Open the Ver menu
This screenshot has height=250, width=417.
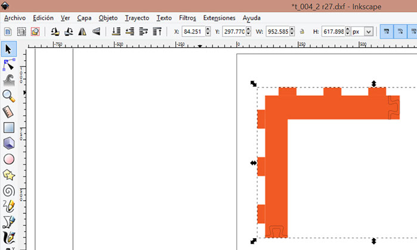click(65, 18)
